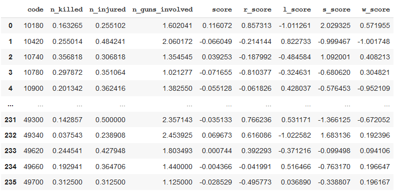397x191 pixels.
Task: Click w_score value 0.571955
Action: pyautogui.click(x=375, y=25)
